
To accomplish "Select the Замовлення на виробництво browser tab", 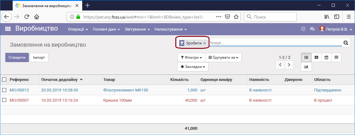I will (47, 6).
